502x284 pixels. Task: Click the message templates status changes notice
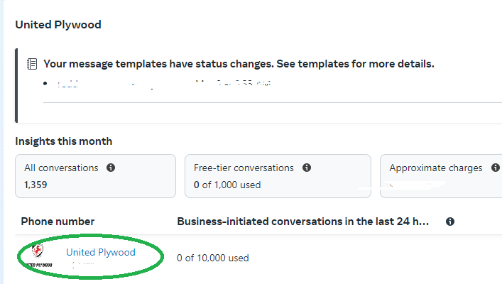coord(239,64)
